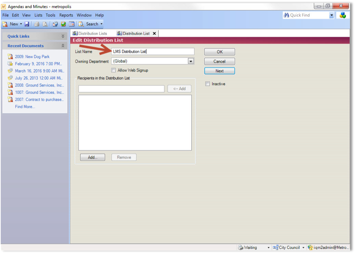
Task: Click the Cancel button
Action: (x=220, y=61)
